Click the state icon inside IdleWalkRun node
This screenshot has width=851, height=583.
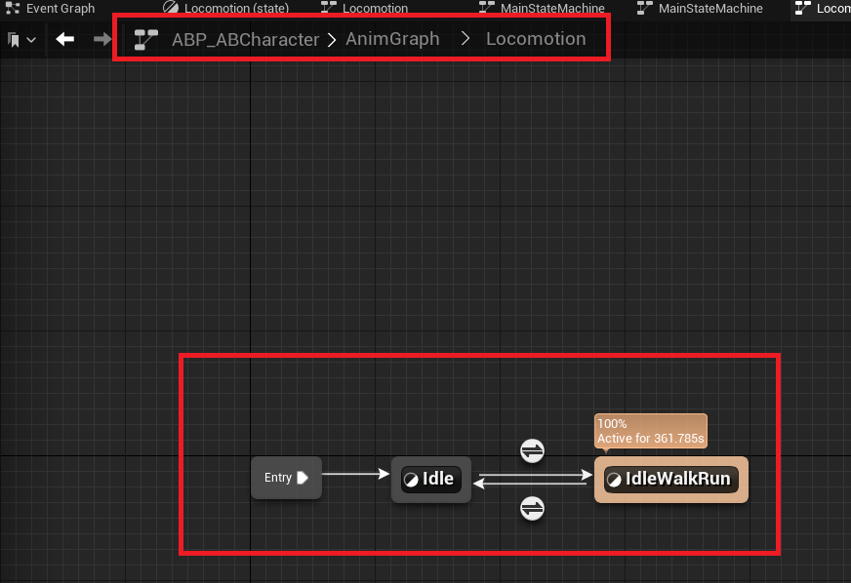(x=614, y=480)
